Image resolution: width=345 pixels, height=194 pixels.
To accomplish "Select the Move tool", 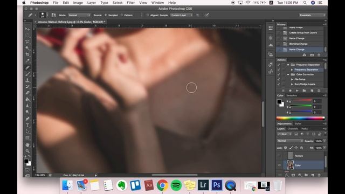I will tap(27, 29).
